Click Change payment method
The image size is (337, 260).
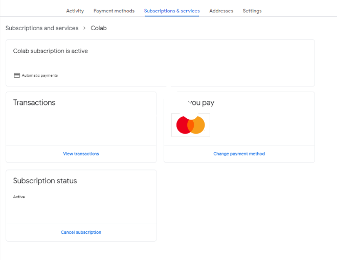coord(239,154)
